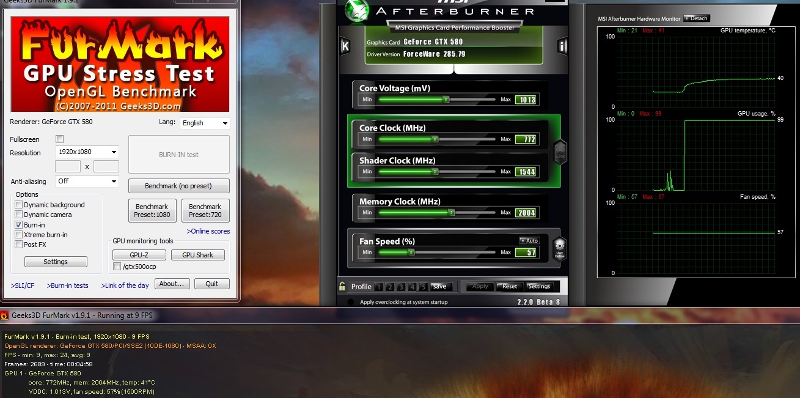The image size is (800, 398).
Task: Click the Shader Clock value field 1544
Action: (526, 172)
